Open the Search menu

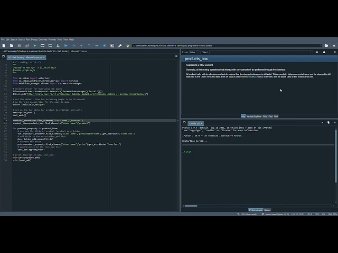14,40
